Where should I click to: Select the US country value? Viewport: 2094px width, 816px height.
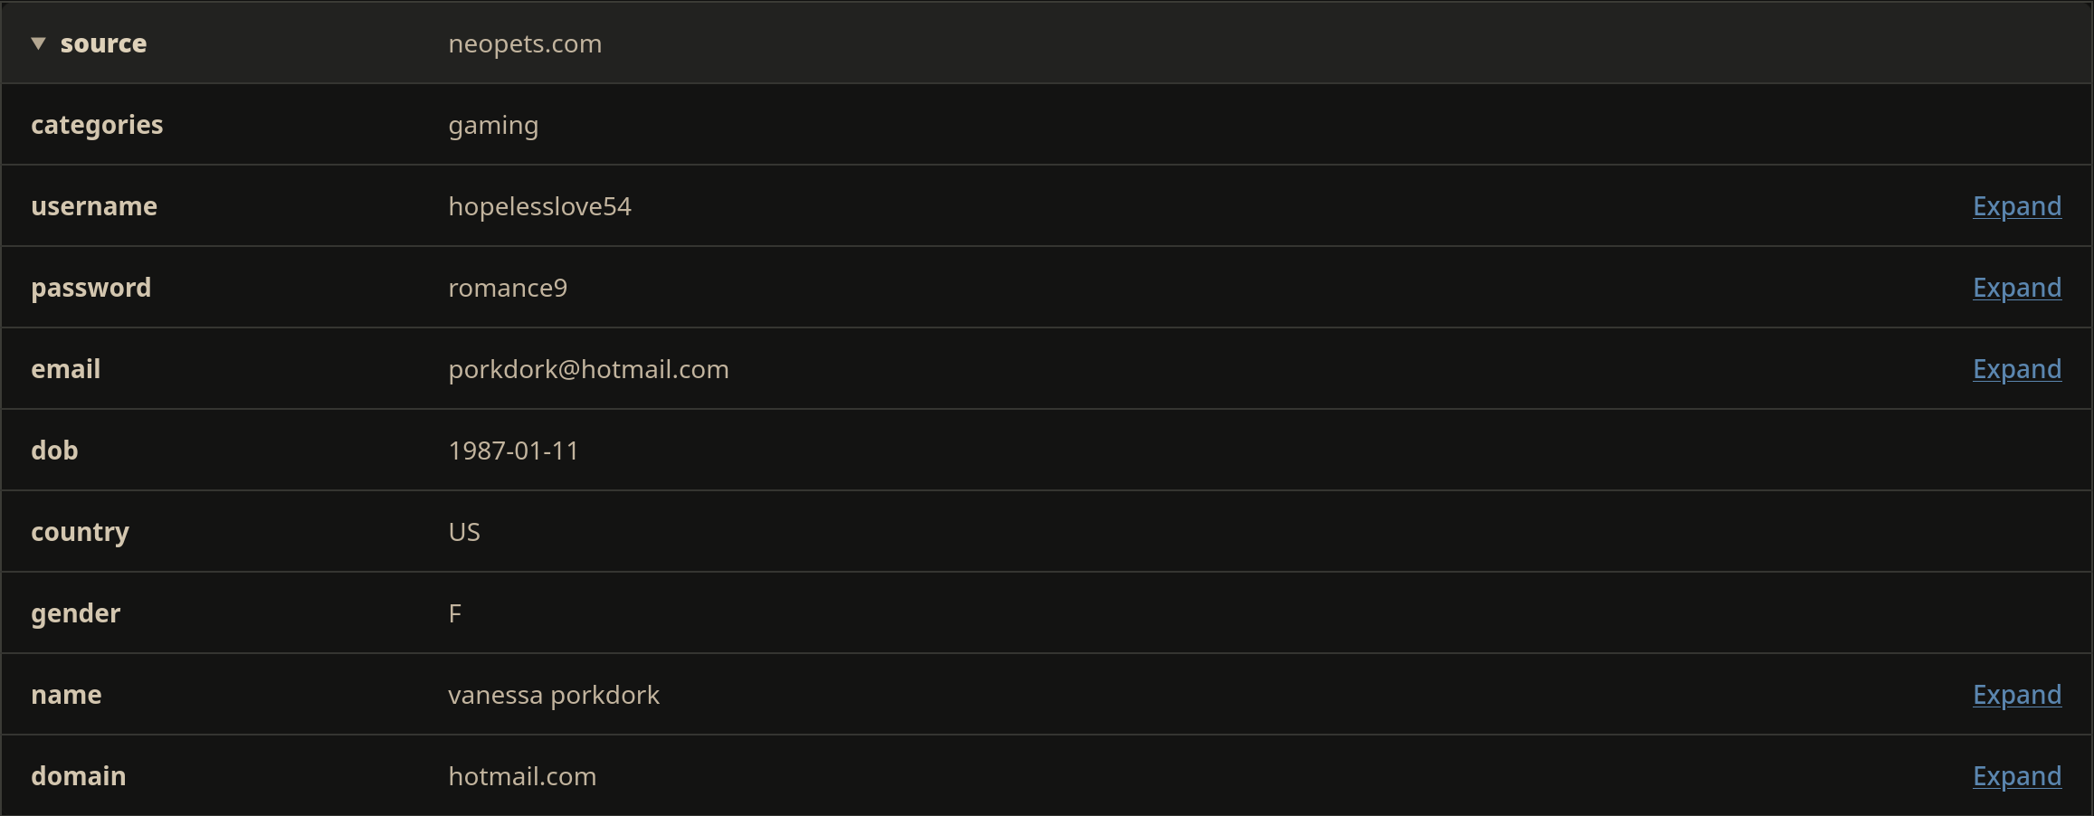[x=464, y=532]
